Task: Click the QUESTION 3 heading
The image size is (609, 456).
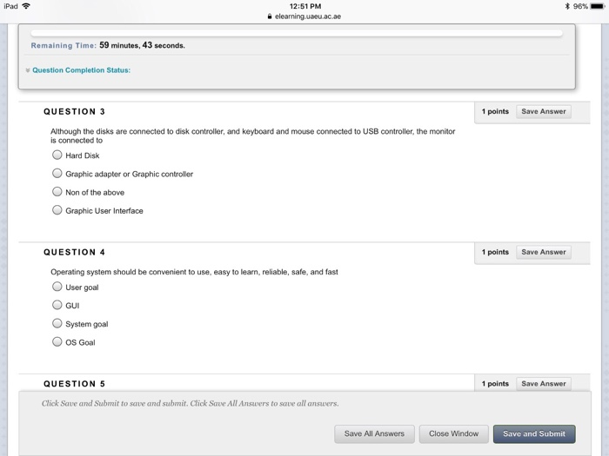Action: click(x=74, y=112)
